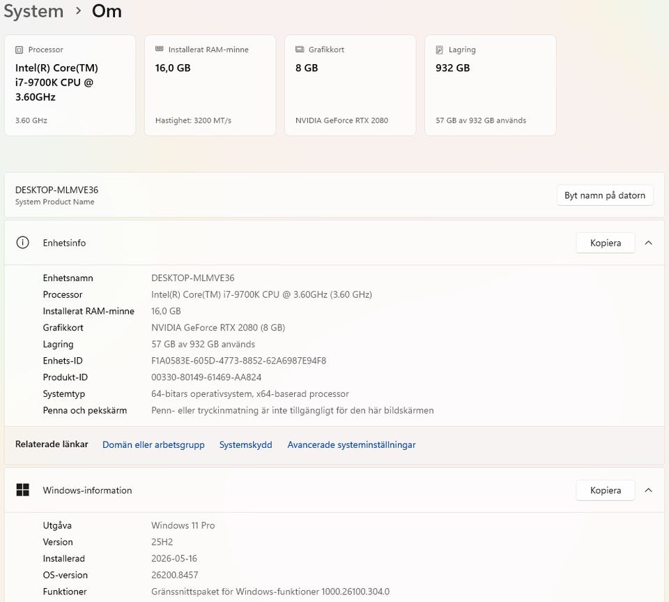Screen dimensions: 669x602
Task: Open Avancerade systeminställningar link
Action: coord(351,444)
